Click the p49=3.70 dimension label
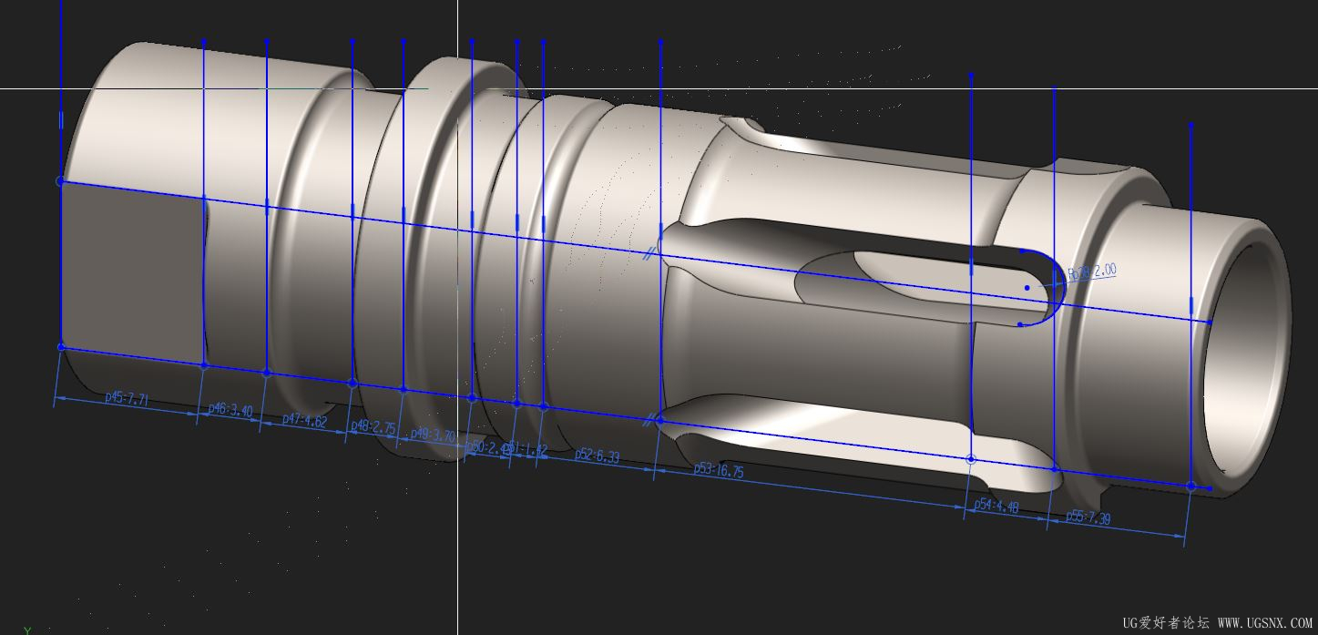The width and height of the screenshot is (1318, 635). click(432, 435)
